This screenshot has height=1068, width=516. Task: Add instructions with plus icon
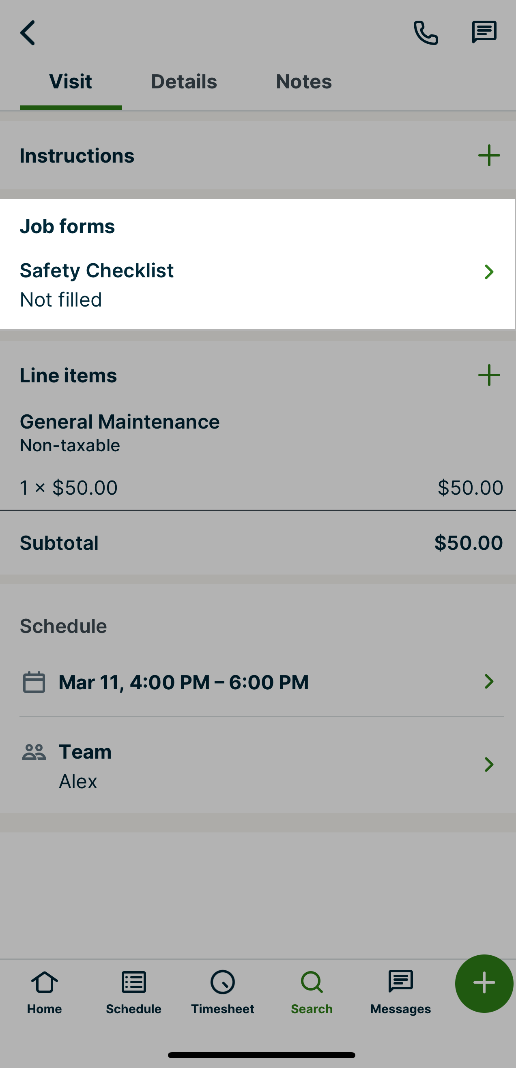(489, 155)
